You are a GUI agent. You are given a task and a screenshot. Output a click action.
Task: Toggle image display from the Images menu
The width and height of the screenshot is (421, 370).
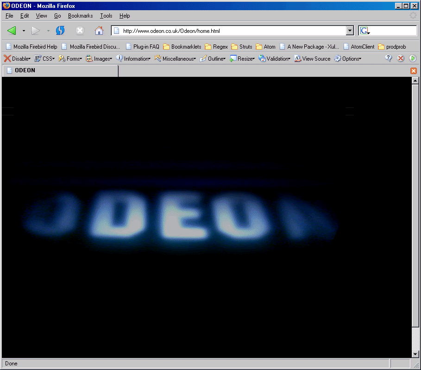[x=98, y=58]
